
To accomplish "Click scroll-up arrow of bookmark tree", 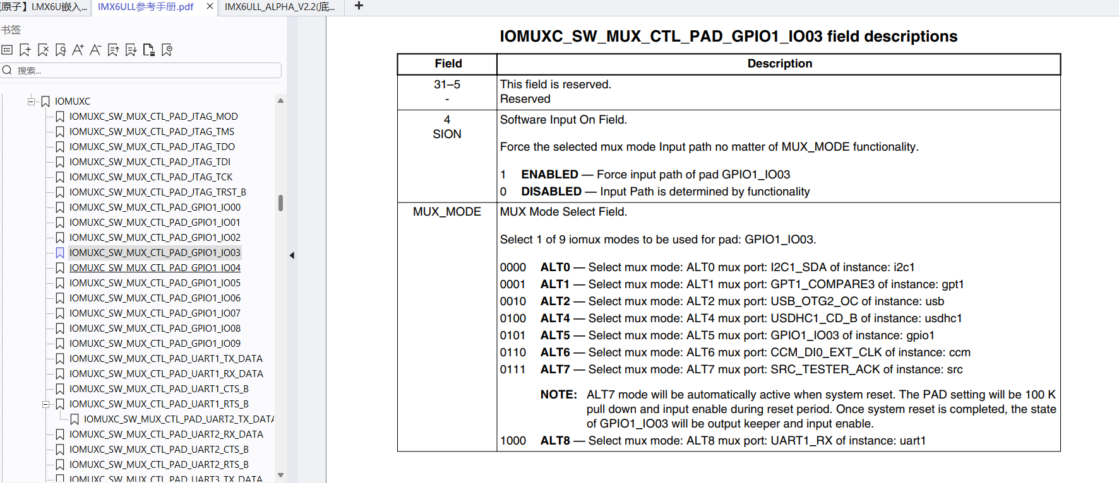I will click(280, 101).
